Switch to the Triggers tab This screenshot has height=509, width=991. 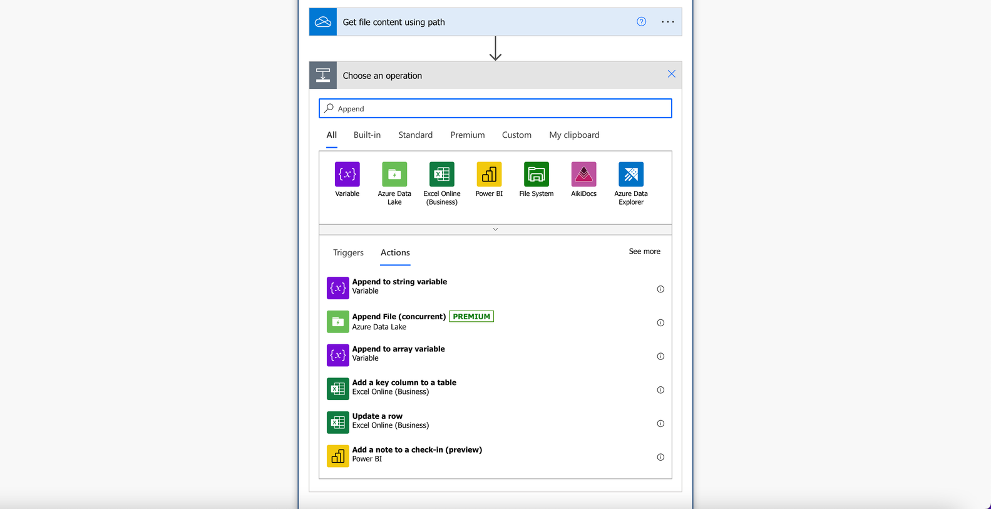pos(348,252)
